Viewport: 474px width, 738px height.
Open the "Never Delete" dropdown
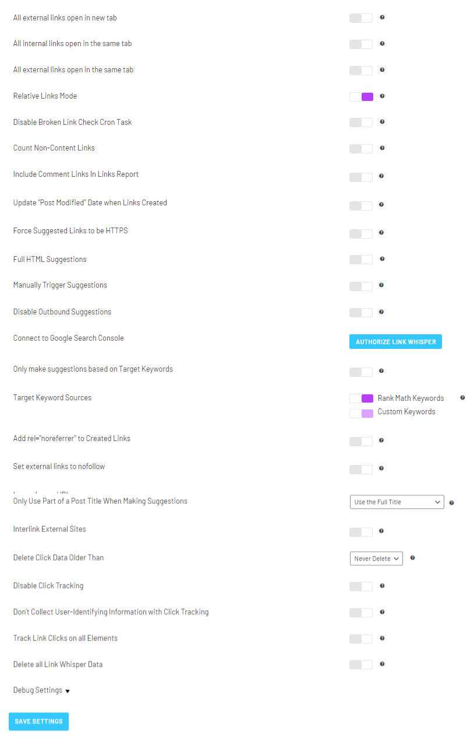click(376, 558)
